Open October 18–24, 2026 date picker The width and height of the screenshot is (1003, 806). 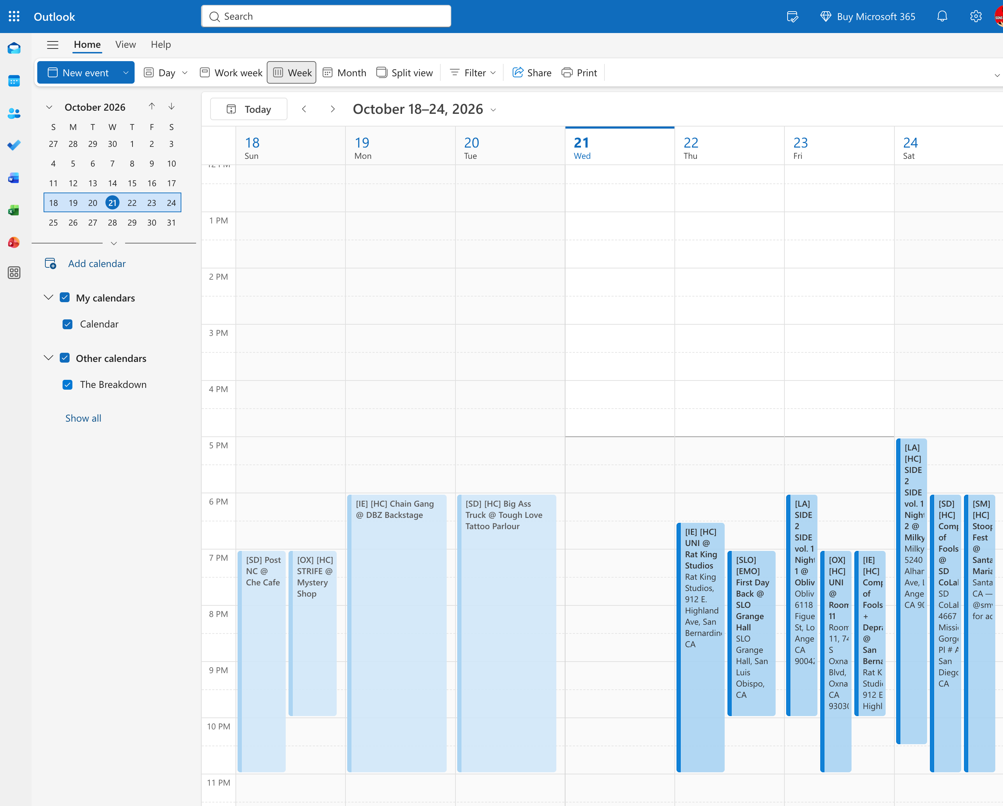click(424, 109)
